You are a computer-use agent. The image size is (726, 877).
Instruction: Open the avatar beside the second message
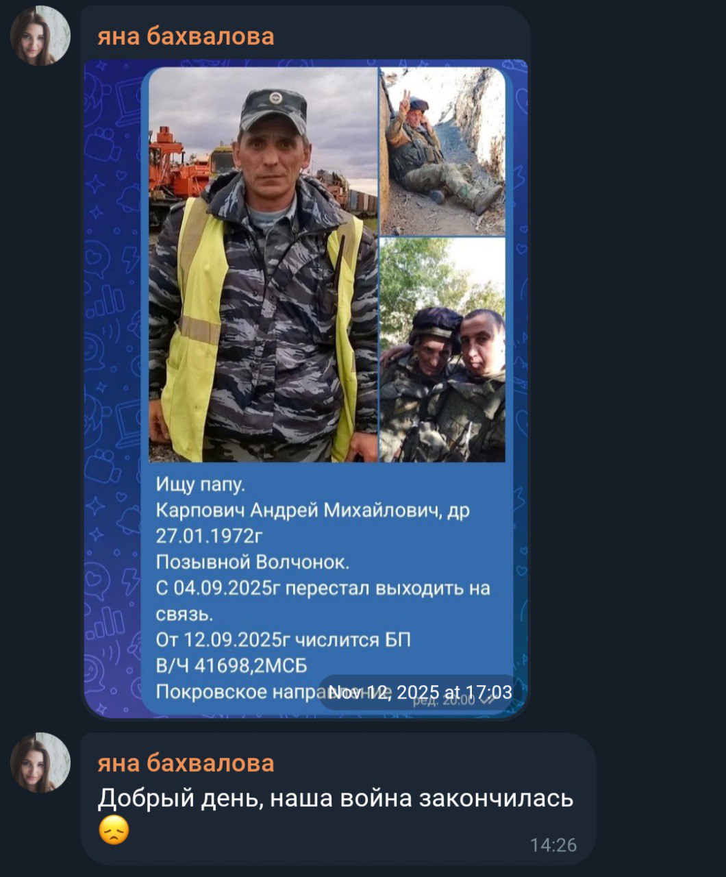40,763
